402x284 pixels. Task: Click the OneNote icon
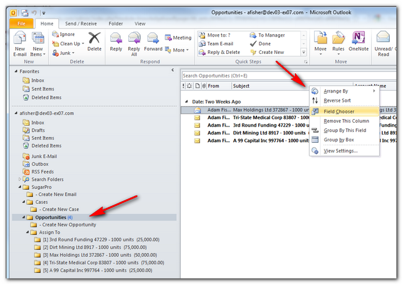pyautogui.click(x=359, y=38)
